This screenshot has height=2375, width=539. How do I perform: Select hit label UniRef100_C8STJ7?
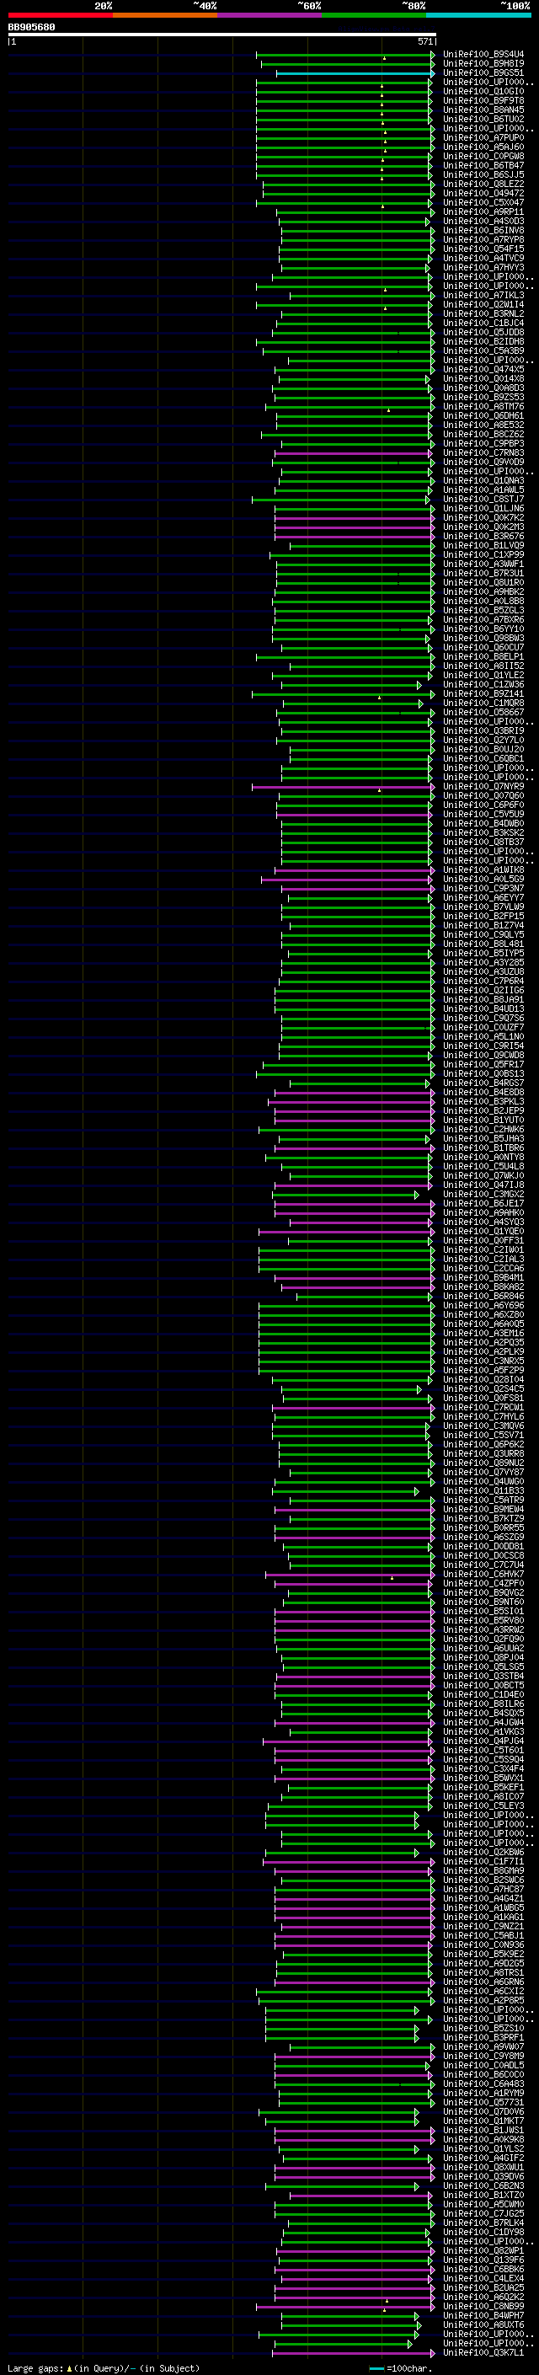point(483,499)
